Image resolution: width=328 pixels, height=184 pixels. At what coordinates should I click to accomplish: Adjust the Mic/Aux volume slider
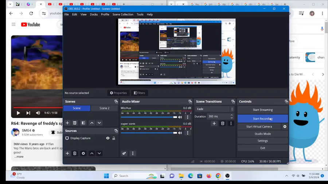(x=149, y=117)
